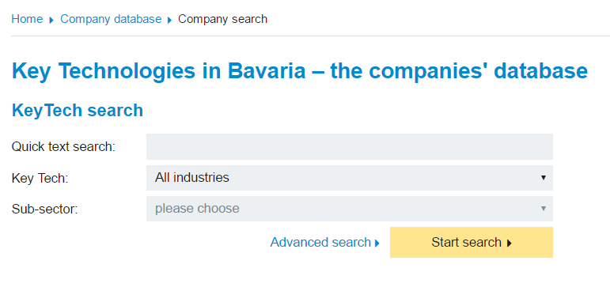The height and width of the screenshot is (287, 610).
Task: Click the KeyTech search subheading
Action: coord(78,111)
